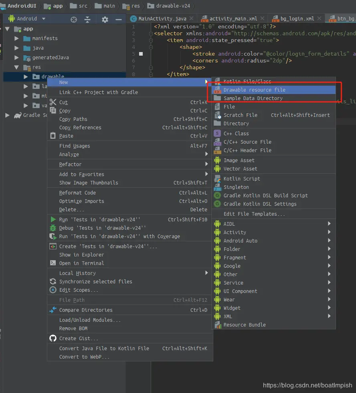Click the Open in Terminal icon

tap(53, 263)
